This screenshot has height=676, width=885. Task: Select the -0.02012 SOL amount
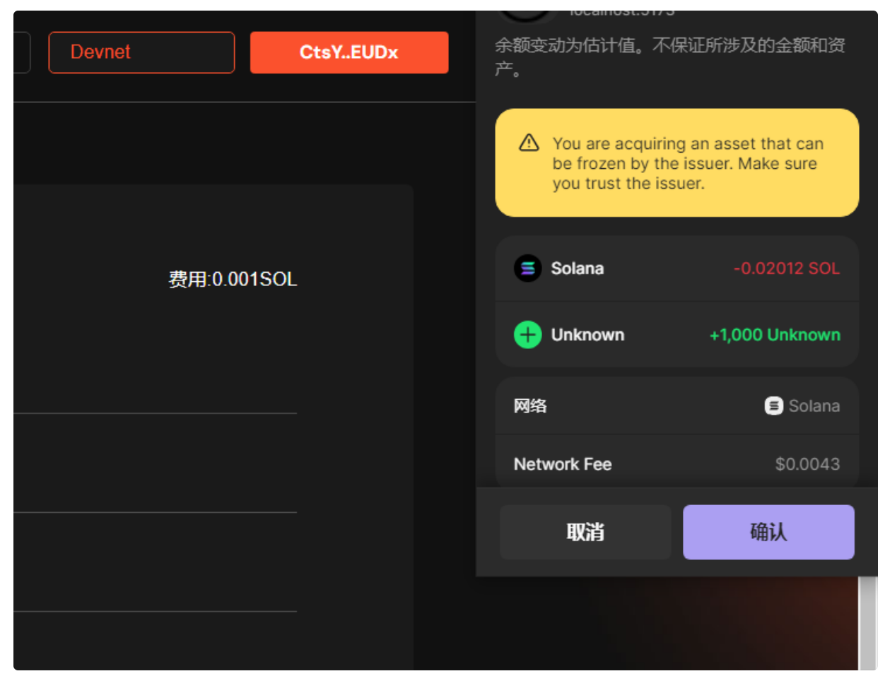(787, 268)
